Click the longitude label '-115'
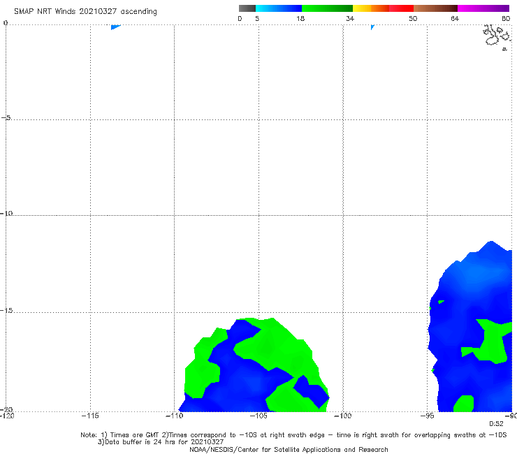This screenshot has height=454, width=517. pyautogui.click(x=90, y=416)
